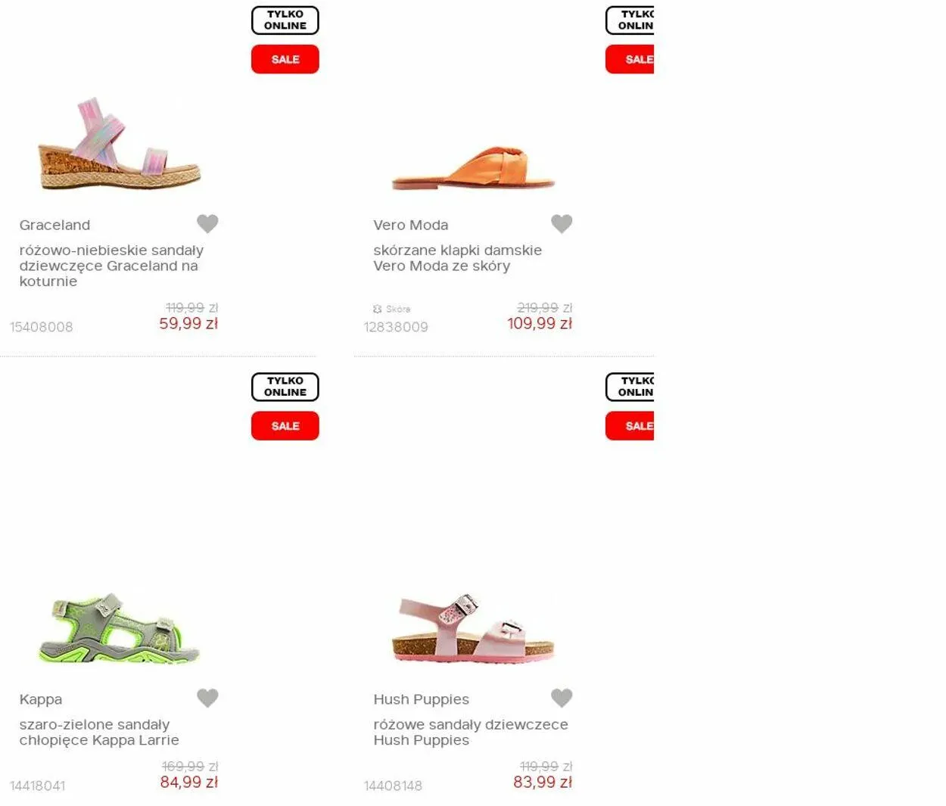Click the SALE badge above Graceland sandals
Viewport: 946px width, 806px height.
[285, 59]
